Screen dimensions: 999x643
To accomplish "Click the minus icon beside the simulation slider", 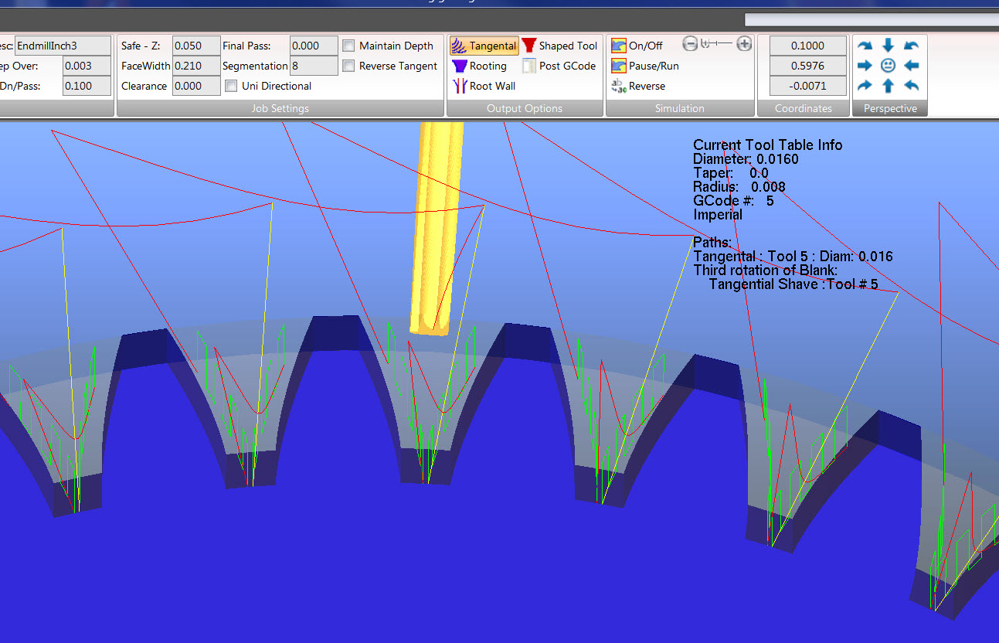I will point(691,44).
